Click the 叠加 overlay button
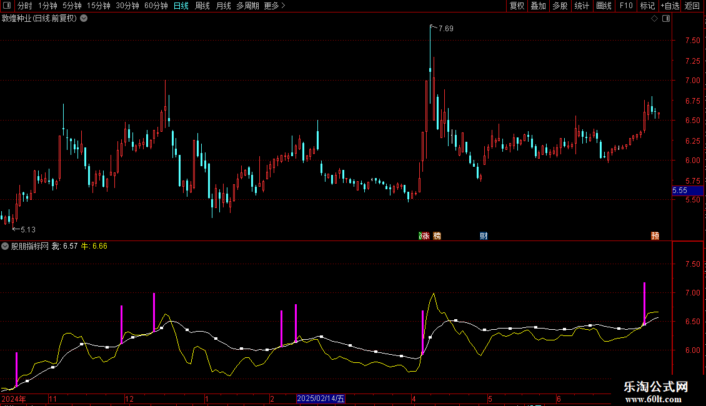The width and height of the screenshot is (706, 406). pyautogui.click(x=539, y=6)
